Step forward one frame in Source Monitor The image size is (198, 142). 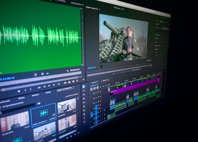coord(54,85)
